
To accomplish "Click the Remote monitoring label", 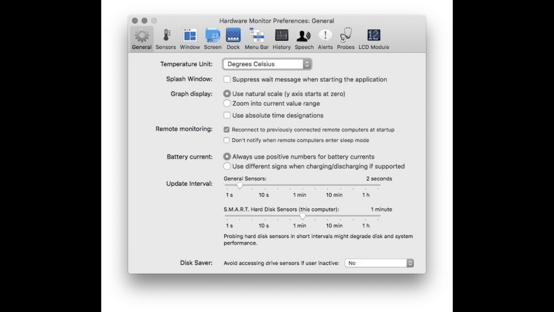I will click(184, 129).
